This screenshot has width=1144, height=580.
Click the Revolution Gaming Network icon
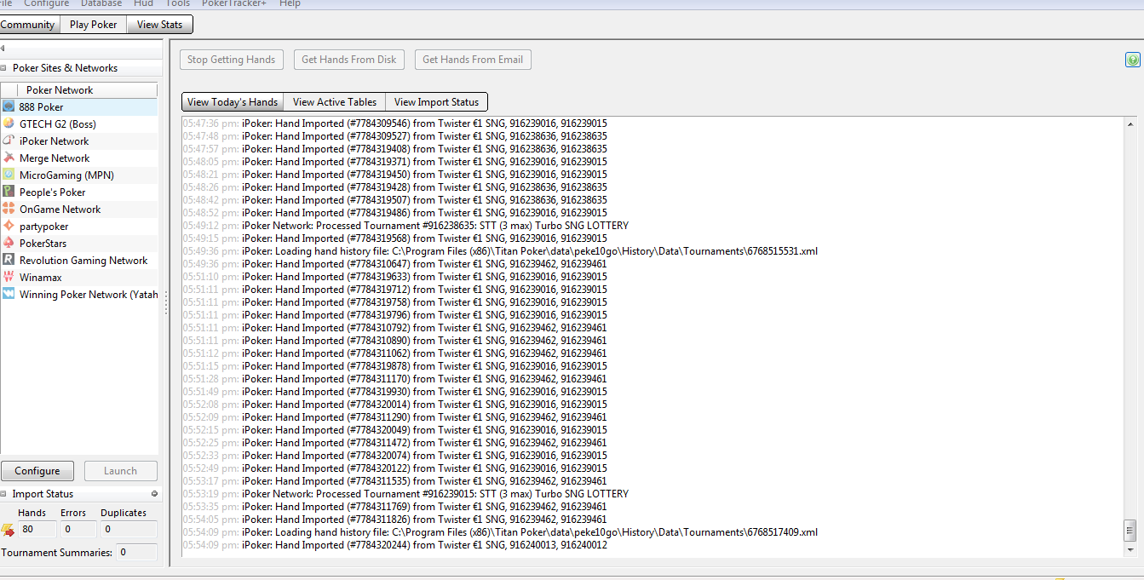9,260
